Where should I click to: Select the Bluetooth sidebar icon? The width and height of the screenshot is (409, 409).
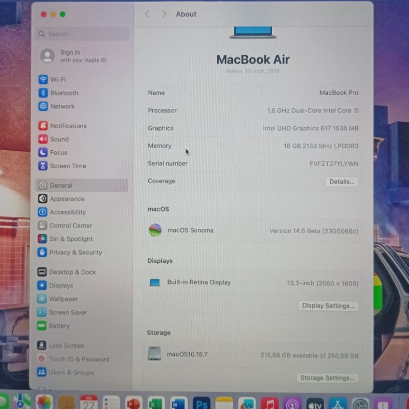point(43,93)
